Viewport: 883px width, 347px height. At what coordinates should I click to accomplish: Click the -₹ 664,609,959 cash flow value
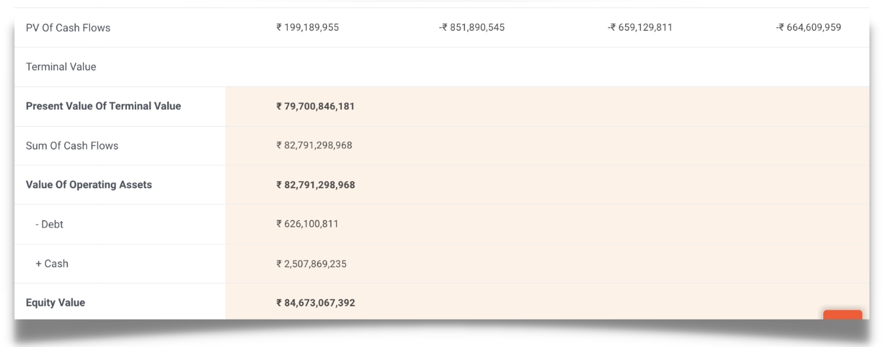[x=808, y=28]
